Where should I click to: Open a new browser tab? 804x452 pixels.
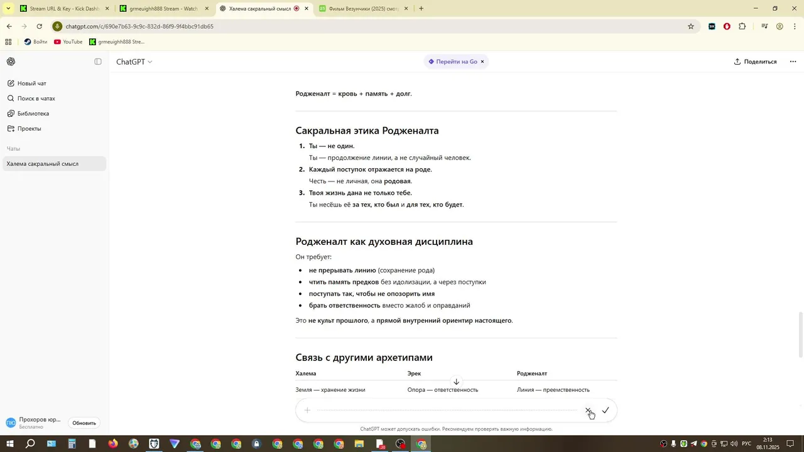pyautogui.click(x=421, y=9)
